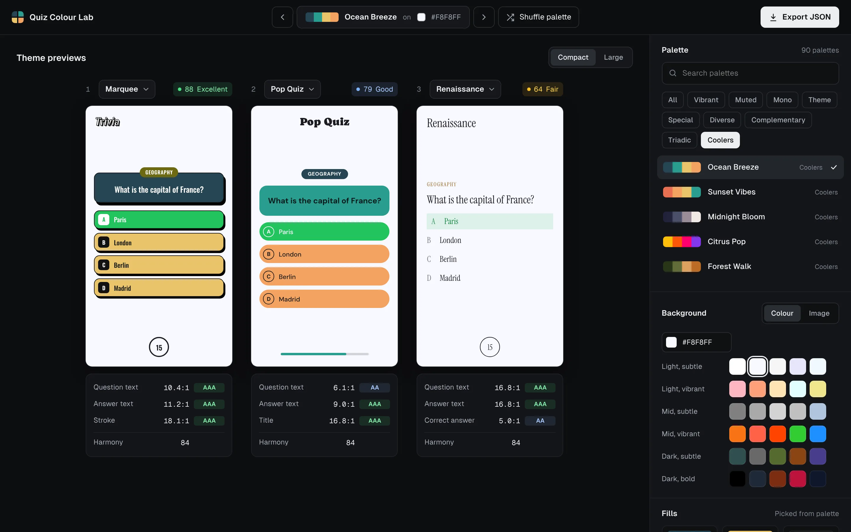Viewport: 851px width, 532px height.
Task: Click the checkmark beside Ocean Breeze
Action: [834, 167]
